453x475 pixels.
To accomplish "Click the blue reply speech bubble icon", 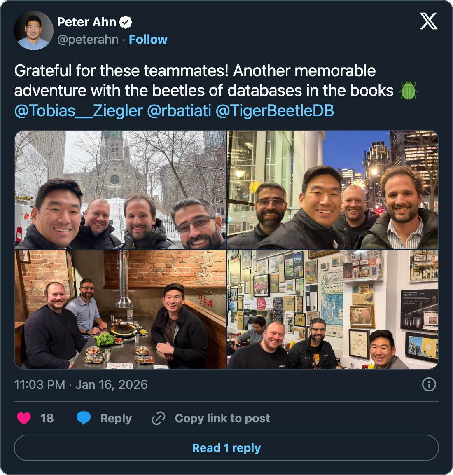I will tap(84, 418).
